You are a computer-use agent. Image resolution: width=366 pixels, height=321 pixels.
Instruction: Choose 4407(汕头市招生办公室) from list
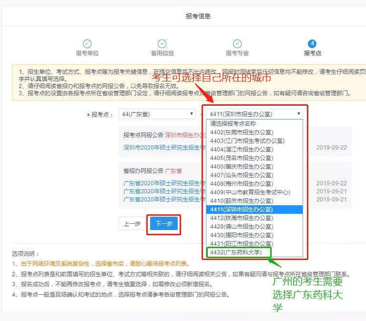click(254, 175)
